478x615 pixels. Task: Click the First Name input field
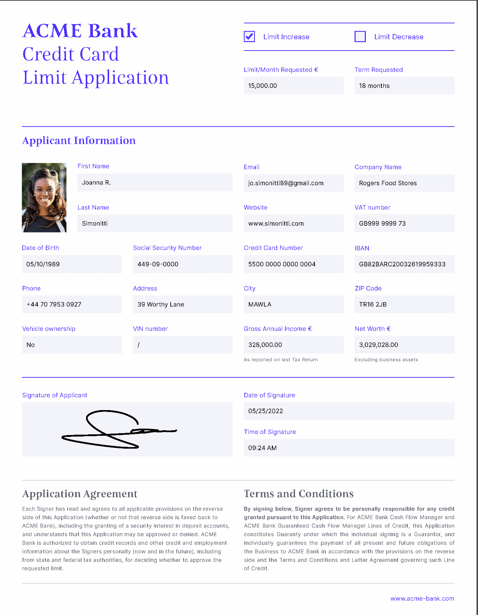coord(155,183)
